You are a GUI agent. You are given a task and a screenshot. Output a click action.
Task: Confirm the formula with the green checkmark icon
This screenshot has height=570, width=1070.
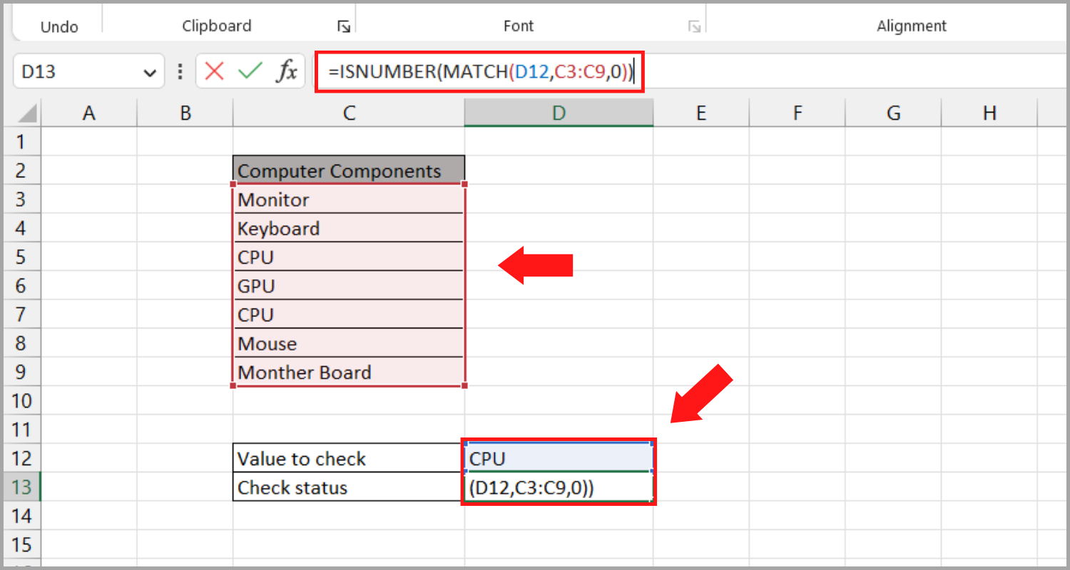(x=251, y=71)
